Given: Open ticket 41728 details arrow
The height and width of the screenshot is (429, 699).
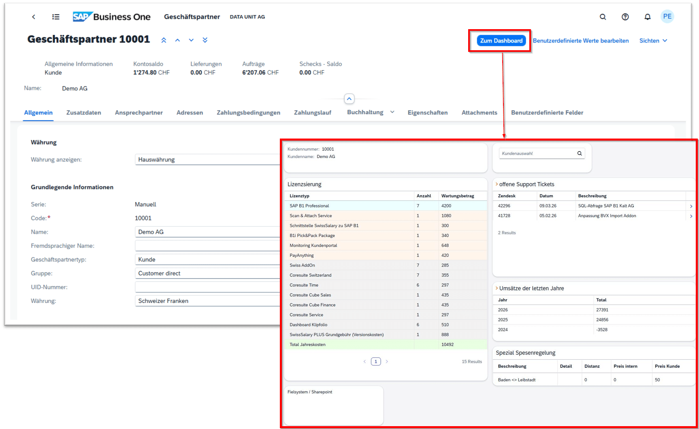Looking at the screenshot, I should click(691, 216).
